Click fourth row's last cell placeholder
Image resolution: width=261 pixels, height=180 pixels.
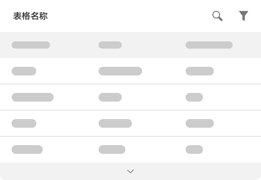click(194, 150)
